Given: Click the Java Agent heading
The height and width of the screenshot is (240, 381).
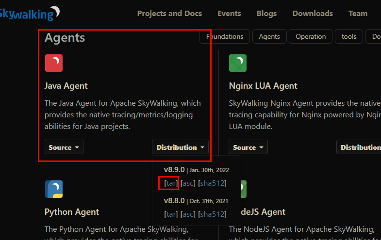Looking at the screenshot, I should [66, 86].
